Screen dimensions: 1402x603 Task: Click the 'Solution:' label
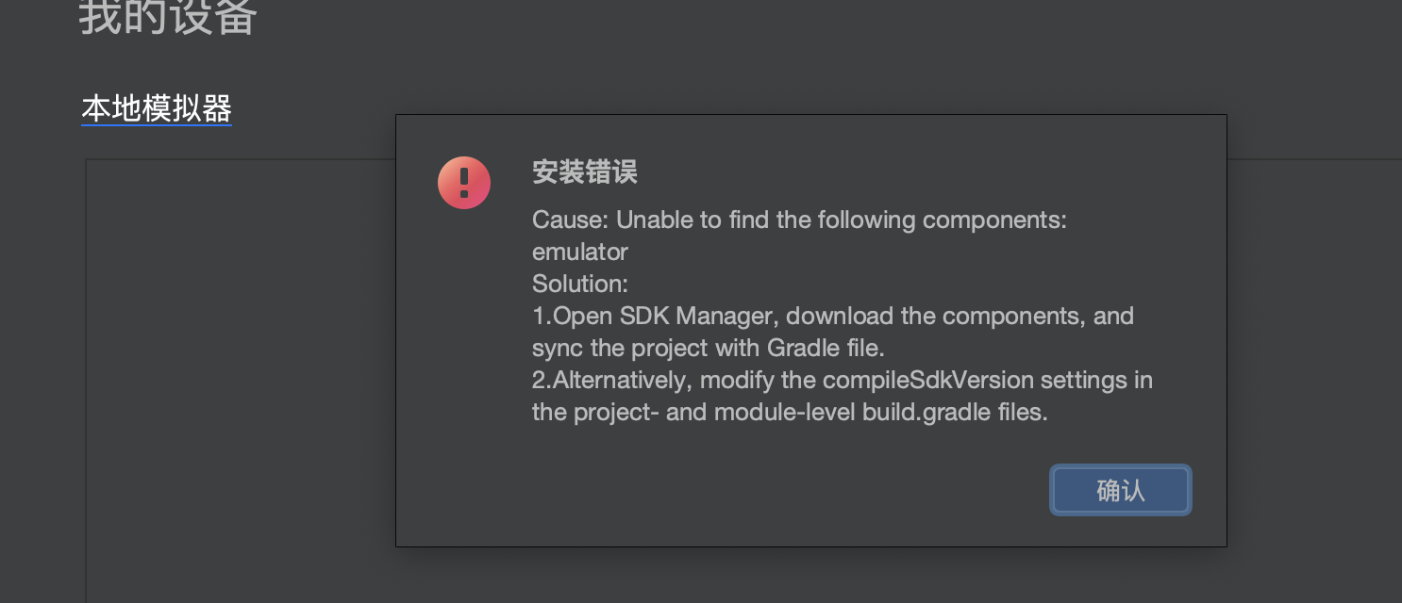(580, 284)
